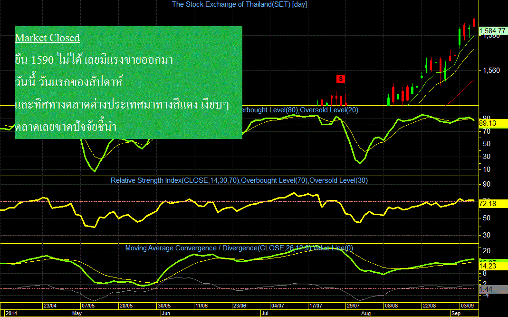The height and width of the screenshot is (317, 508).
Task: Select the Jun month label
Action: (166, 314)
